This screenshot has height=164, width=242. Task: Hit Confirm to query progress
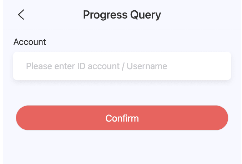(122, 118)
